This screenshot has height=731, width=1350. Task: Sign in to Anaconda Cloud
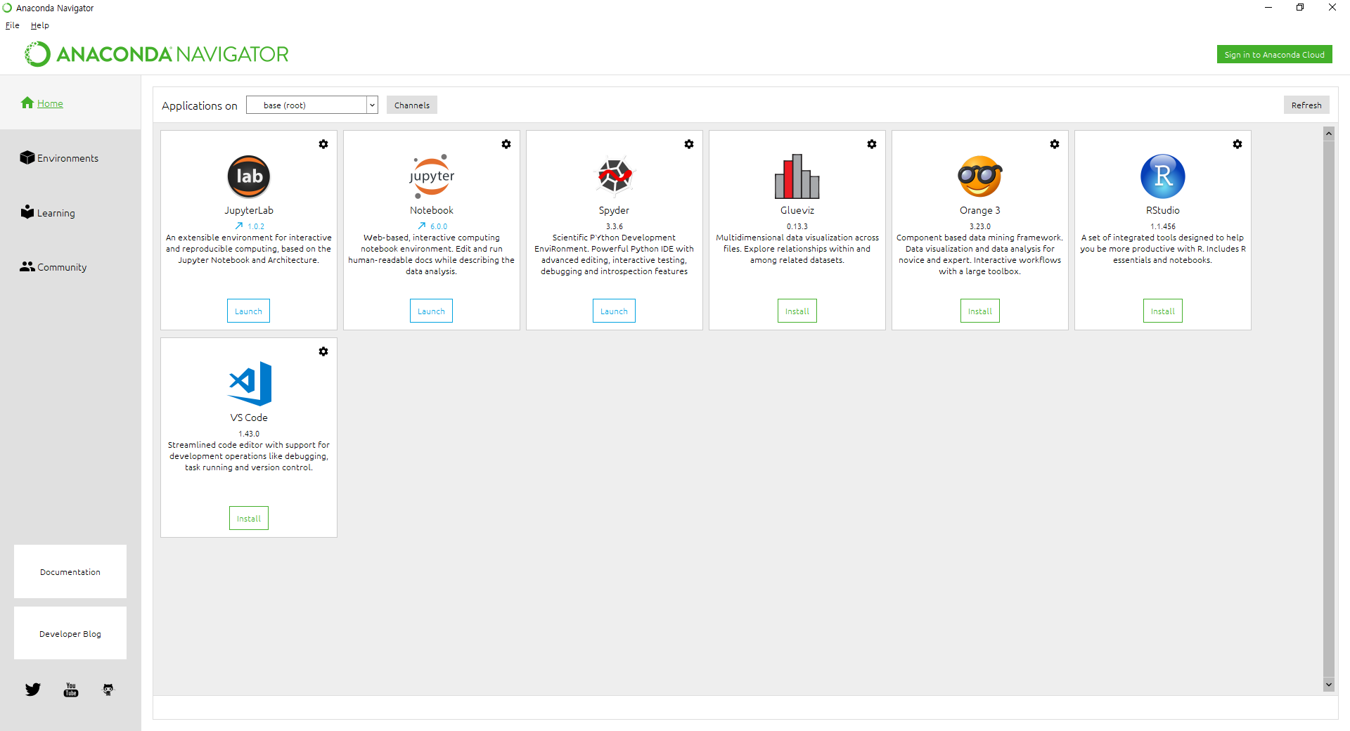coord(1274,55)
